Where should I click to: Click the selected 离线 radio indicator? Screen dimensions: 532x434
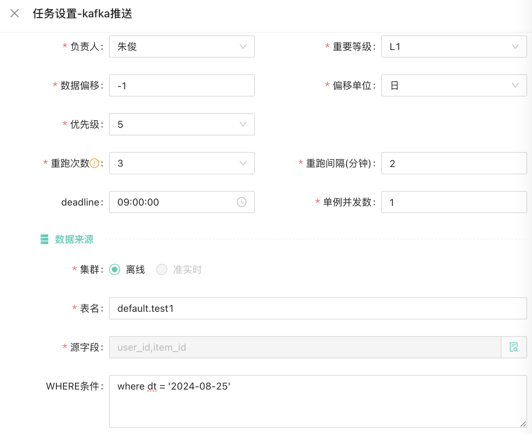pos(115,269)
